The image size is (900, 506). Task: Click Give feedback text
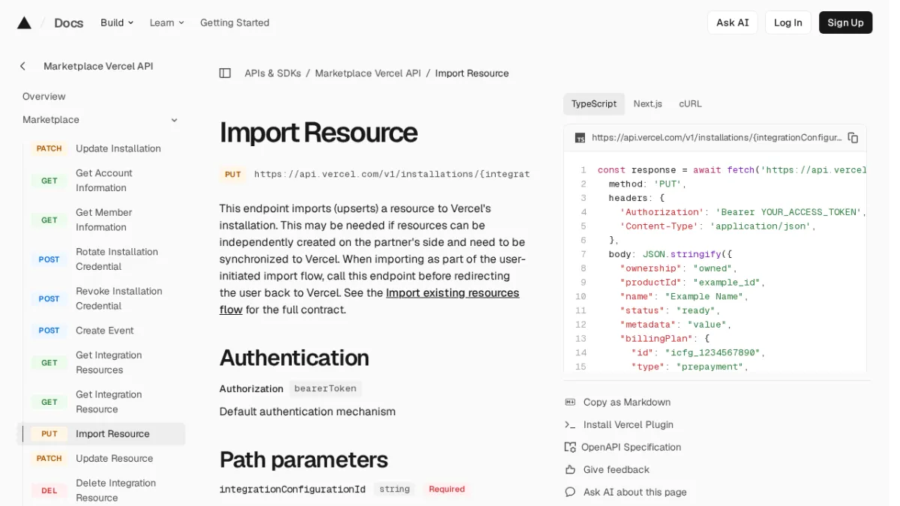click(616, 470)
